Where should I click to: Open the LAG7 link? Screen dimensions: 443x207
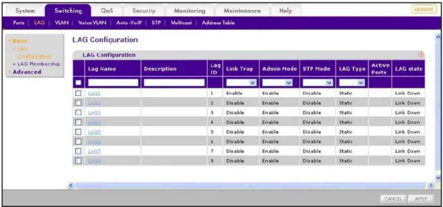(x=94, y=151)
